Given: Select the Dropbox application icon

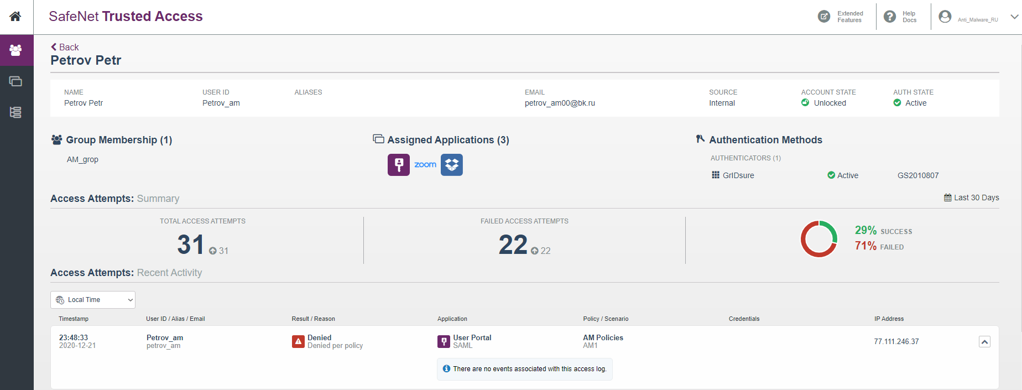Looking at the screenshot, I should pyautogui.click(x=451, y=165).
